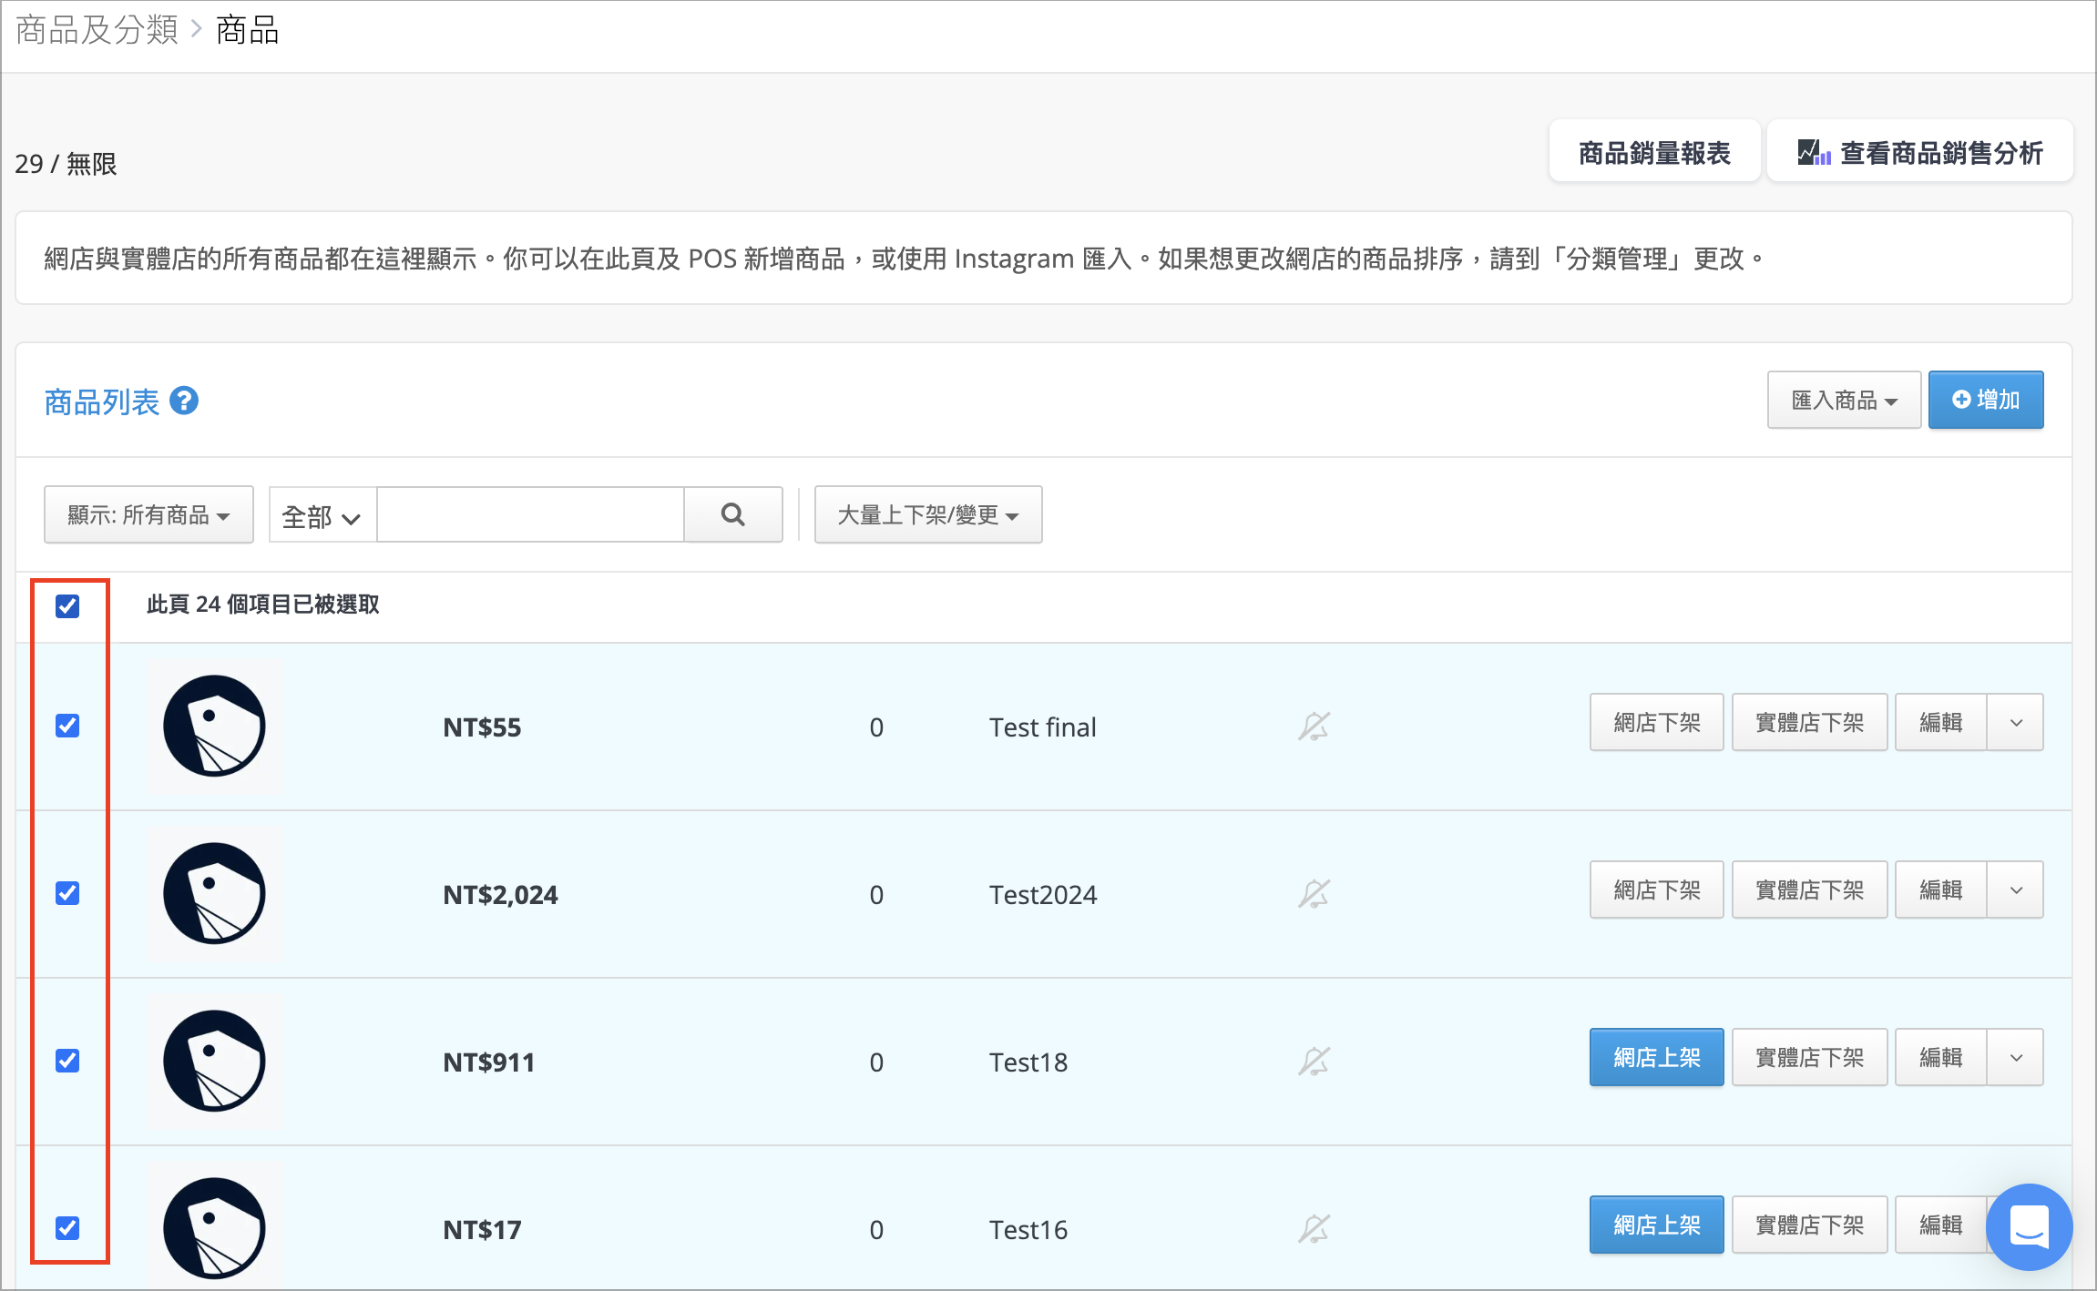Click the help icon beside 商品列表
2097x1291 pixels.
(184, 401)
